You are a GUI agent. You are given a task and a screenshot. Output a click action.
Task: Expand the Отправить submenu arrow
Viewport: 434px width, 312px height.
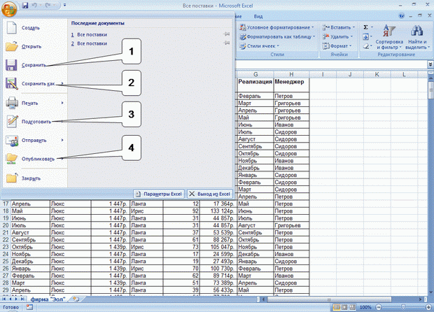click(62, 140)
